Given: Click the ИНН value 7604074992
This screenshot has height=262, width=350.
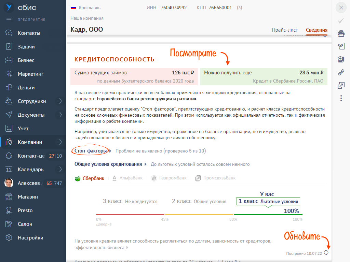Looking at the screenshot, I should pyautogui.click(x=174, y=8).
